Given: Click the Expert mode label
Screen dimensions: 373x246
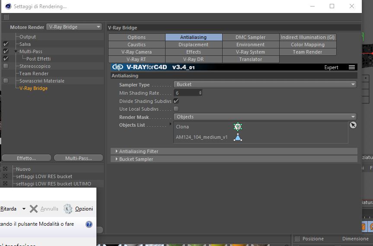Looking at the screenshot, I should (331, 67).
